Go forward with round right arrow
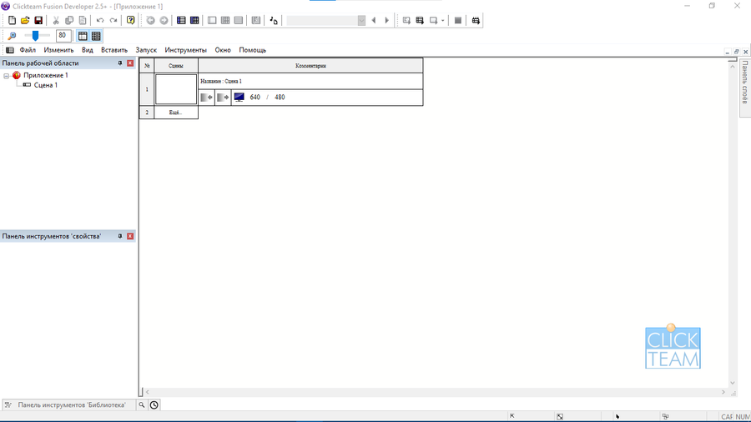 pyautogui.click(x=164, y=20)
